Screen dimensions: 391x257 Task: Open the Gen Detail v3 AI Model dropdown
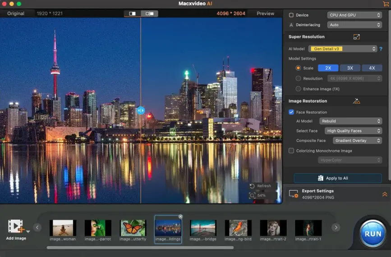coord(343,49)
